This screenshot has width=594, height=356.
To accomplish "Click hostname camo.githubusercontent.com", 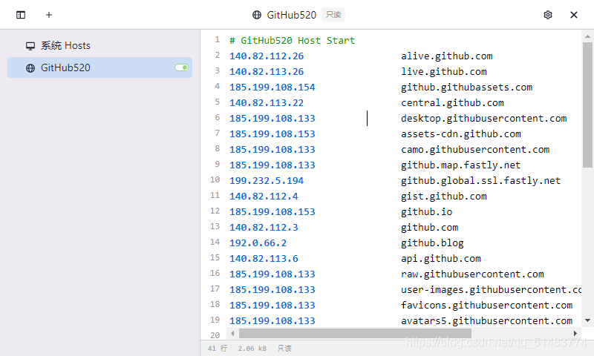I will tap(475, 149).
